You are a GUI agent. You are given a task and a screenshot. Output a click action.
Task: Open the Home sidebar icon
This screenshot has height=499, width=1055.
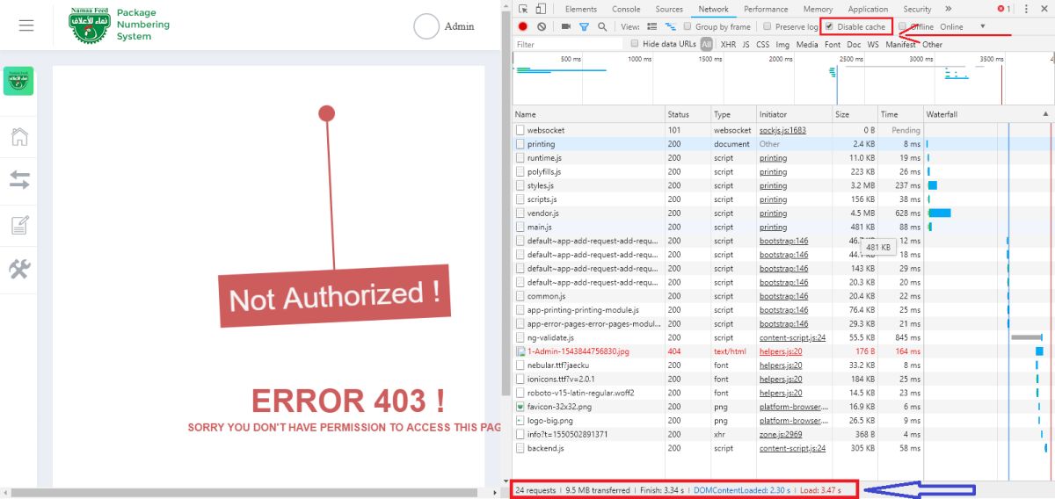point(19,136)
